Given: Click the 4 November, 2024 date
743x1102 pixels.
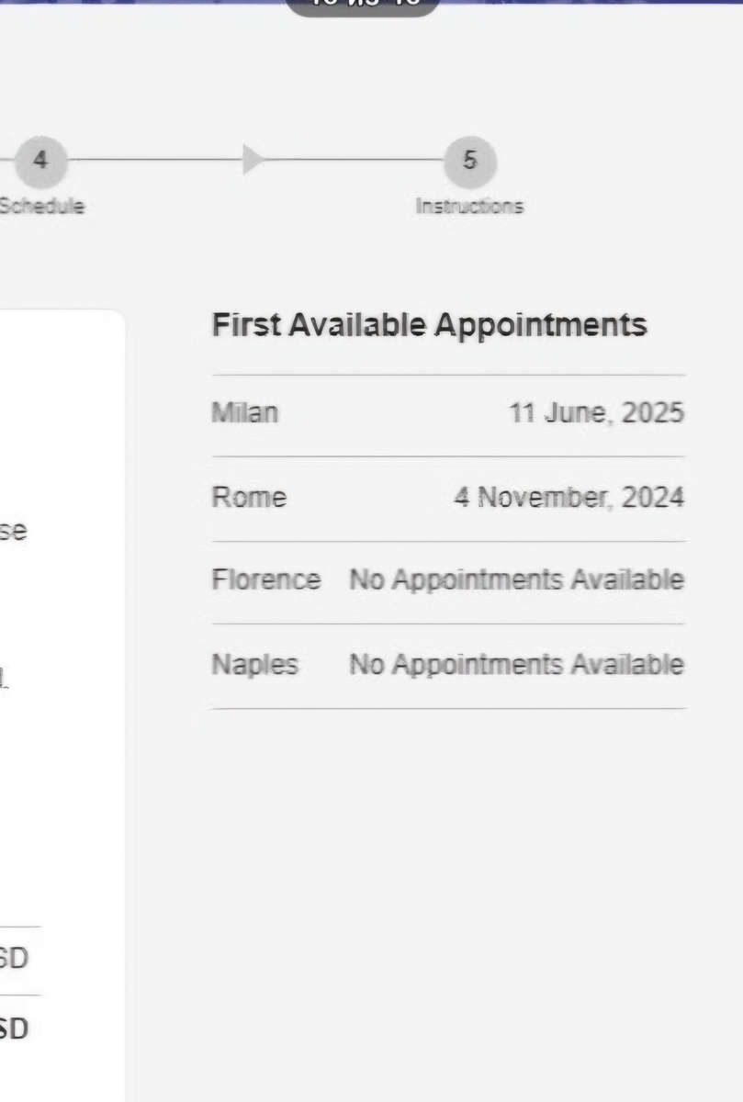Looking at the screenshot, I should coord(569,498).
